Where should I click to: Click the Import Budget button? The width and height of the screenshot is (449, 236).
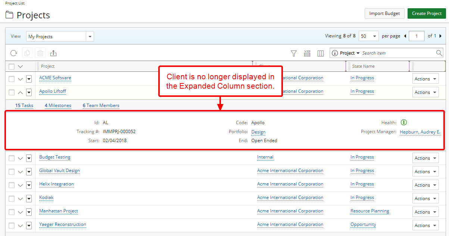[x=384, y=13]
